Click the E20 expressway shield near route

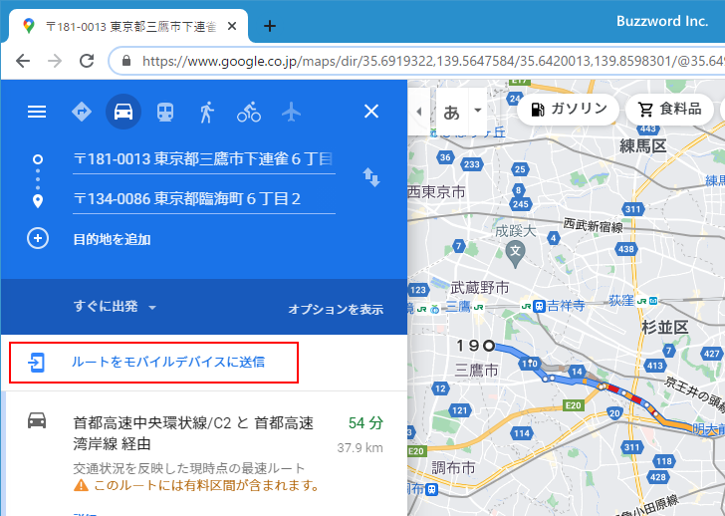click(573, 405)
